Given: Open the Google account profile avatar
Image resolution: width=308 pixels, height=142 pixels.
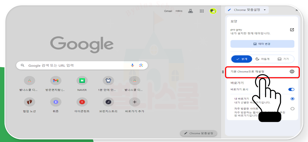Looking at the screenshot, I should click(213, 11).
